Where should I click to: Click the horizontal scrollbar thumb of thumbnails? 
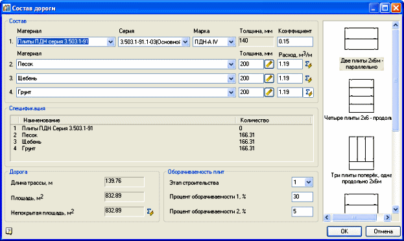coord(354,218)
